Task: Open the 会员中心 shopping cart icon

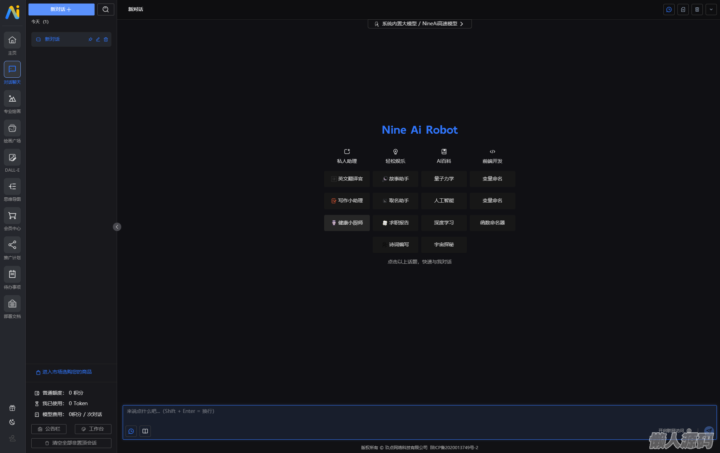Action: click(x=12, y=216)
